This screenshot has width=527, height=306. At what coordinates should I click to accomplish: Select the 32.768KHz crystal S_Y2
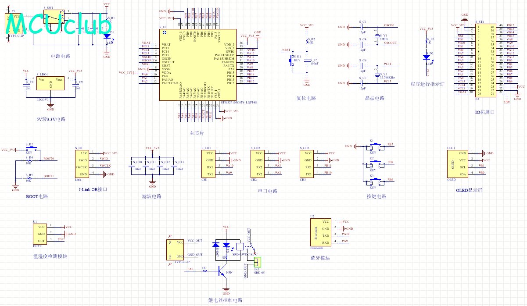pos(376,74)
